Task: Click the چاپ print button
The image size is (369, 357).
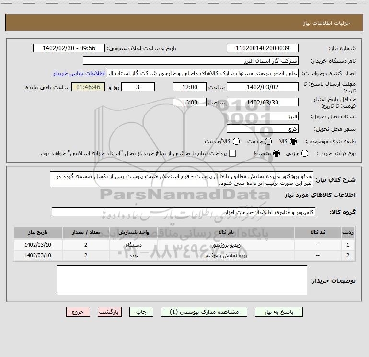Action: (141, 312)
